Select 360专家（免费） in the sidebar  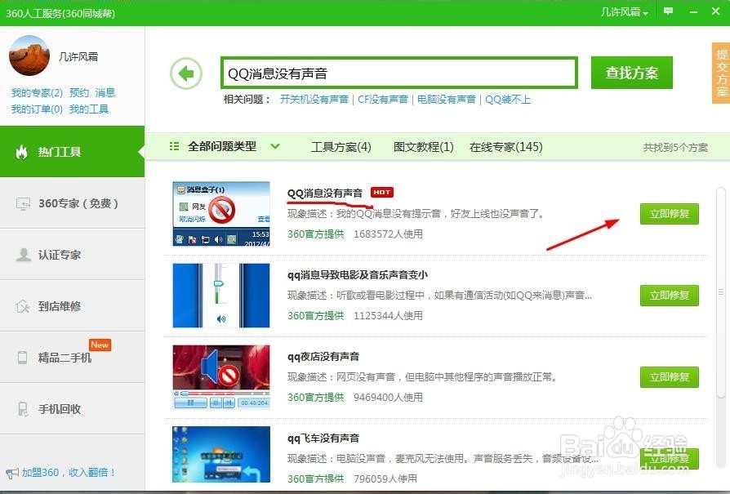pyautogui.click(x=72, y=203)
